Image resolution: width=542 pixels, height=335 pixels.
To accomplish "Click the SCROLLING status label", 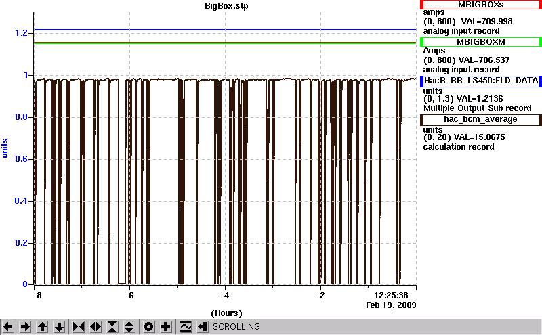I will click(x=236, y=327).
